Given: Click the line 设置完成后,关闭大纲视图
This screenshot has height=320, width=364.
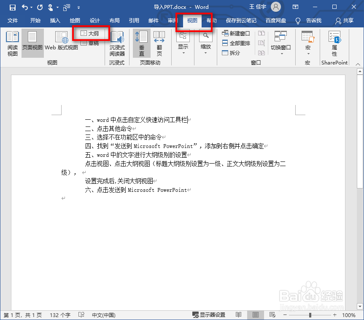Looking at the screenshot, I should pyautogui.click(x=119, y=181).
